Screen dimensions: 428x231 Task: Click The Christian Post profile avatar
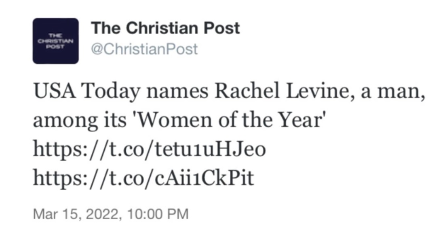coord(56,41)
